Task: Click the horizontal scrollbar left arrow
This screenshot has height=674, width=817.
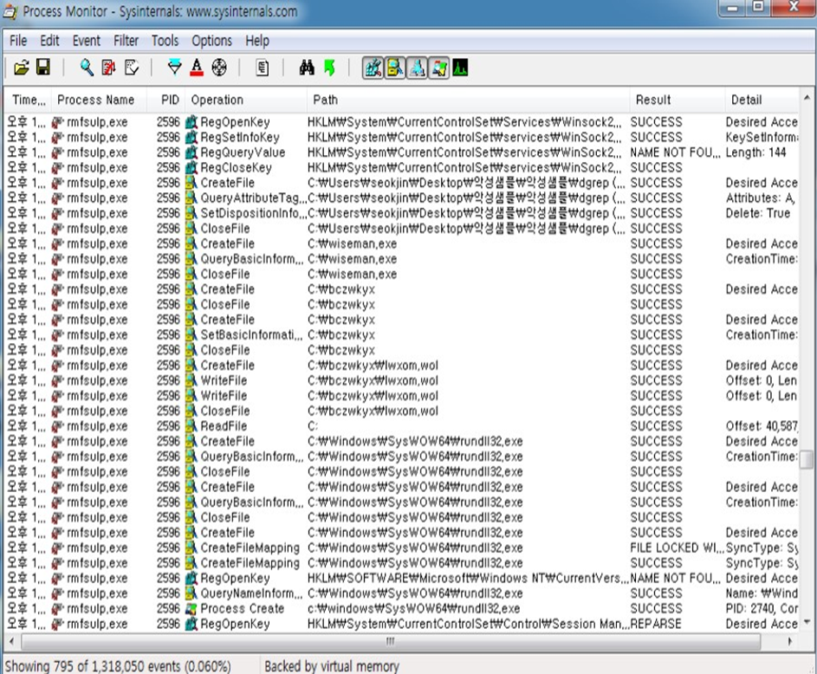Action: click(x=11, y=641)
